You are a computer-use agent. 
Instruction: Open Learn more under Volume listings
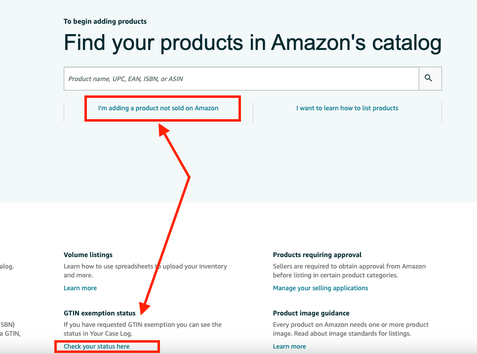tap(80, 288)
